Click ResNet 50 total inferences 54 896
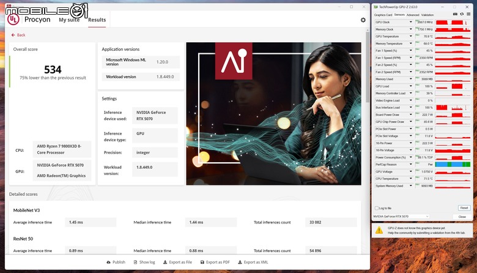Viewport: 477px width, 273px height. coord(331,250)
